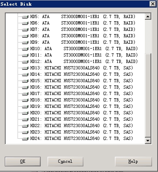Click the scrollbar track above the thumb
The image size is (158, 172).
[x=148, y=36]
